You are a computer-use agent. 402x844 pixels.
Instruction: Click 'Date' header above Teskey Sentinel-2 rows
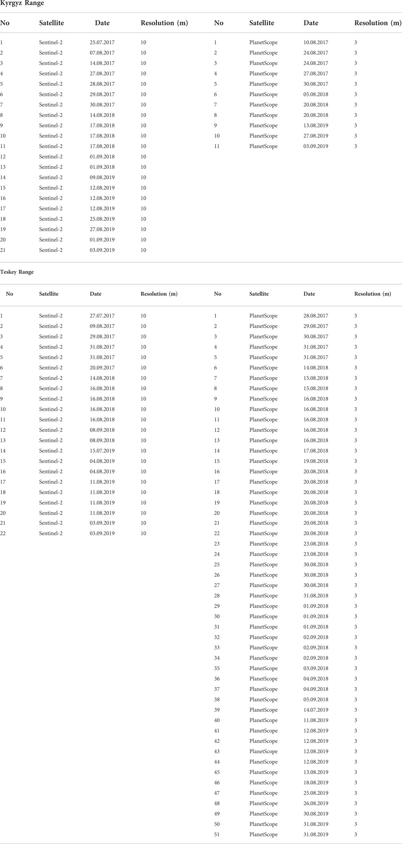95,294
